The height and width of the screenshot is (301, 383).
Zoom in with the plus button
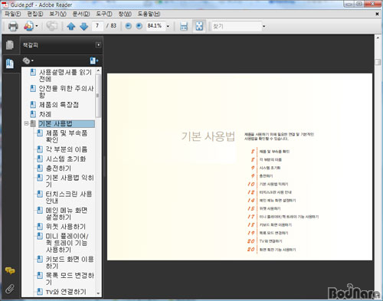tap(139, 26)
